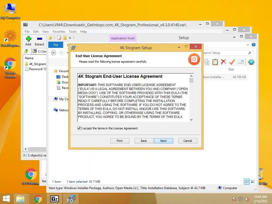272x204 pixels.
Task: Open the File tab in Explorer Setup window
Action: click(x=56, y=45)
